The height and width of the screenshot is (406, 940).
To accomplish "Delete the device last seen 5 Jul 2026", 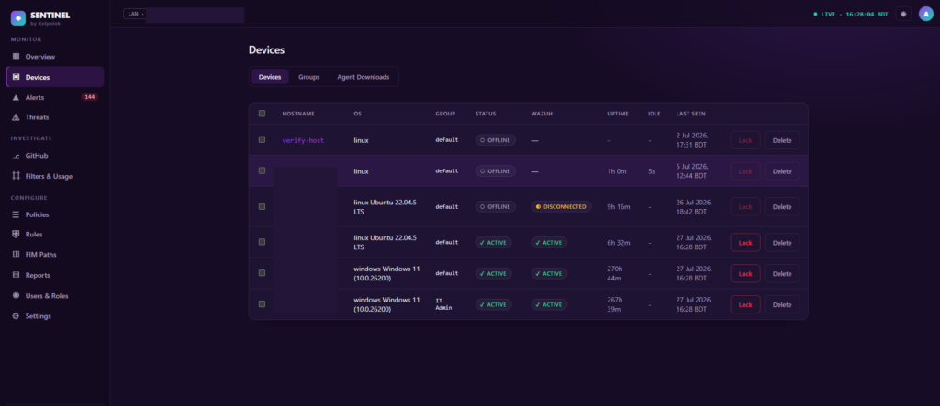I will (782, 171).
